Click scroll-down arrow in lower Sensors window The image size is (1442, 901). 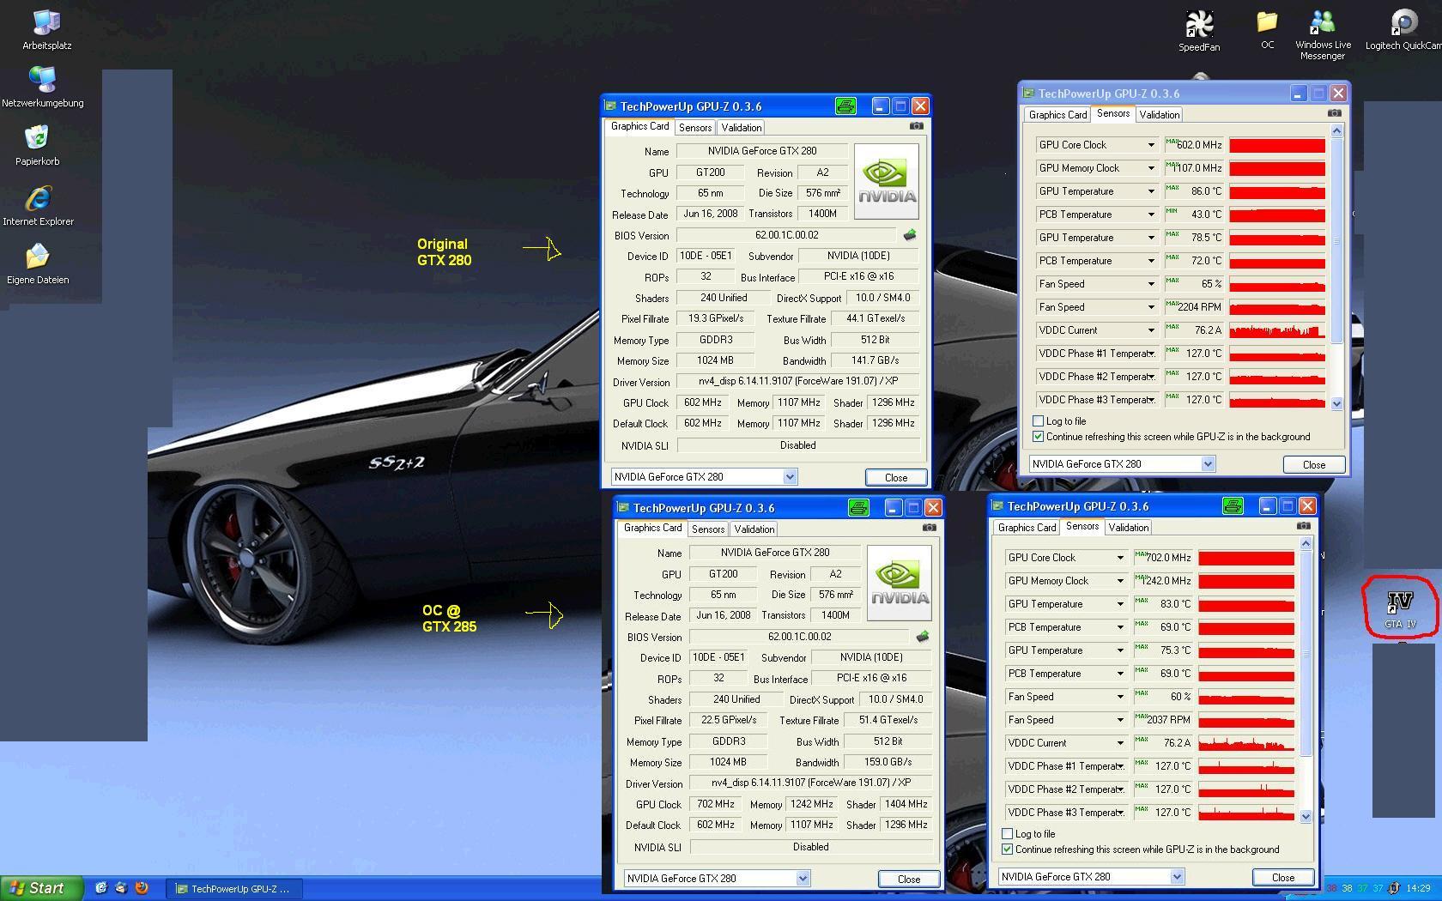(x=1306, y=816)
